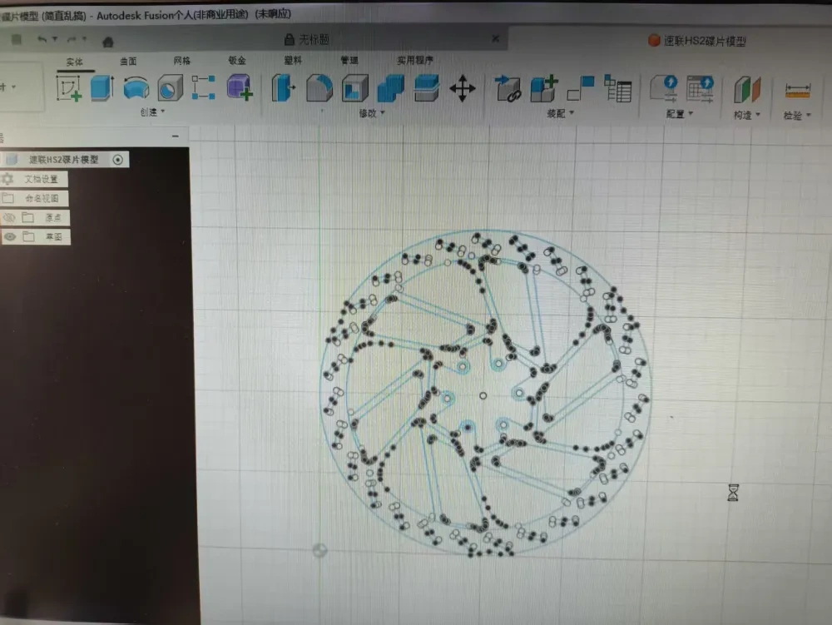The image size is (832, 625).
Task: Click the New Component icon
Action: [x=544, y=88]
